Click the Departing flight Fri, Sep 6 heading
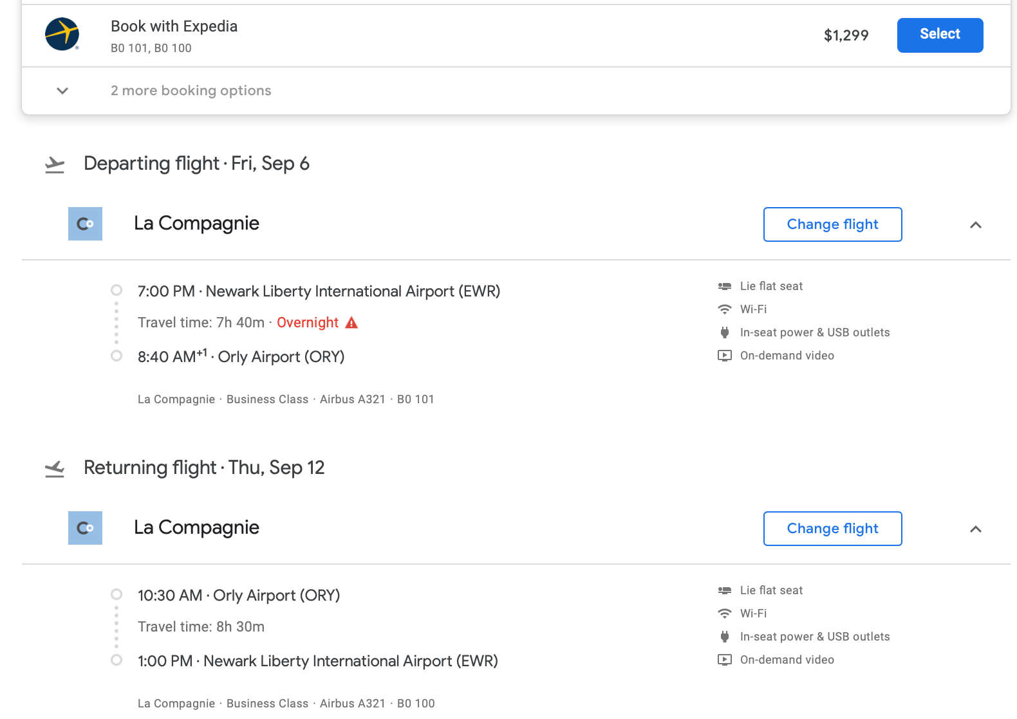Viewport: 1017px width, 719px height. point(196,164)
